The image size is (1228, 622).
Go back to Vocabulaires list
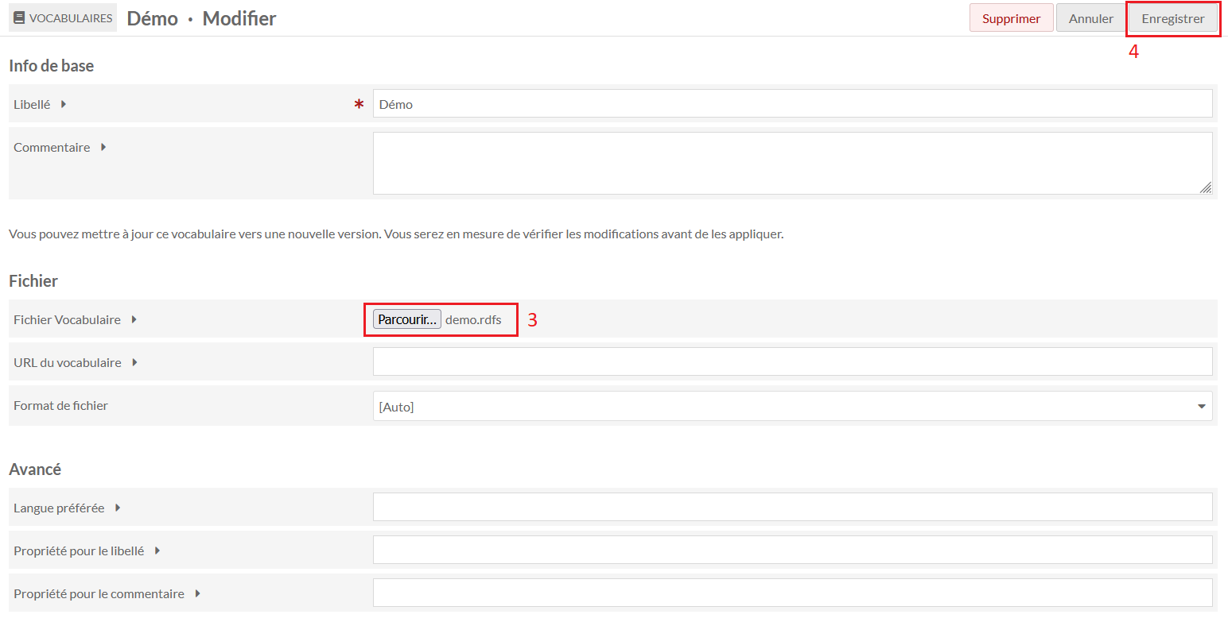[70, 18]
